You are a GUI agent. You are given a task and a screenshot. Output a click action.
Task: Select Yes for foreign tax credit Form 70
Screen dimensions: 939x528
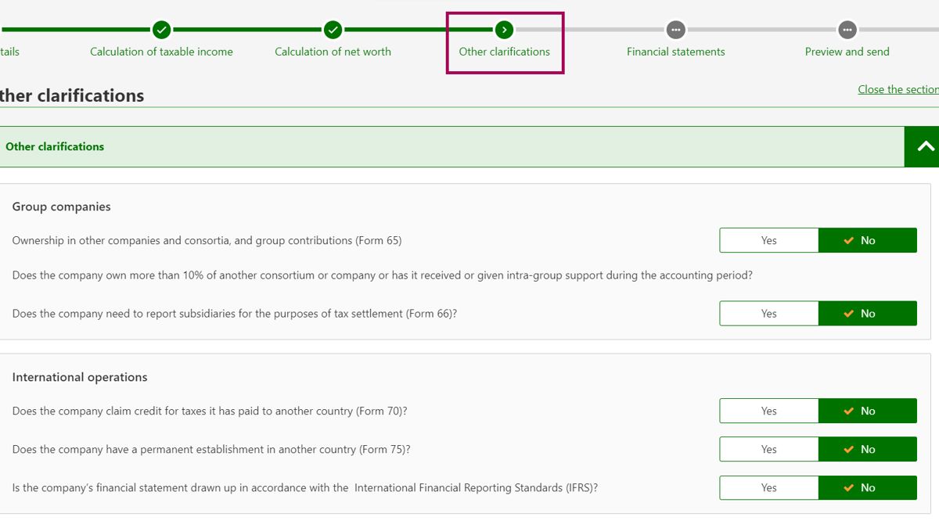coord(768,411)
